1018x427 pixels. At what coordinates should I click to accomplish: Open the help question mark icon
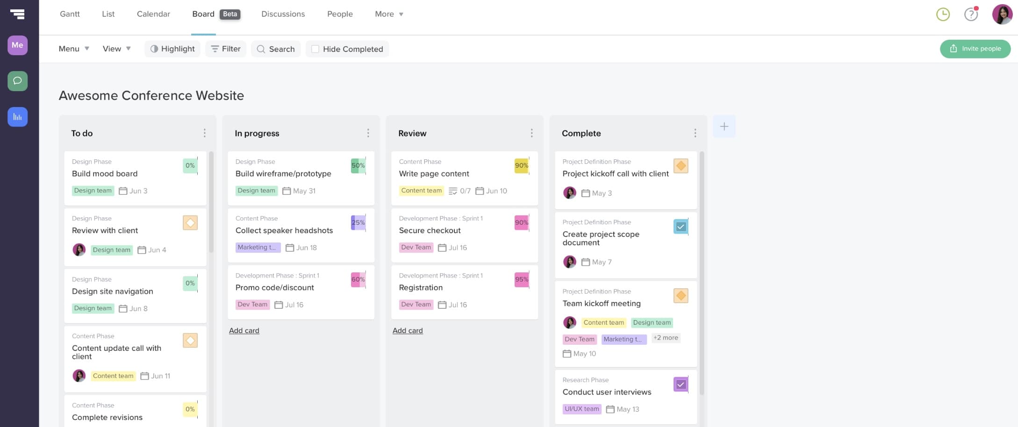(x=971, y=14)
